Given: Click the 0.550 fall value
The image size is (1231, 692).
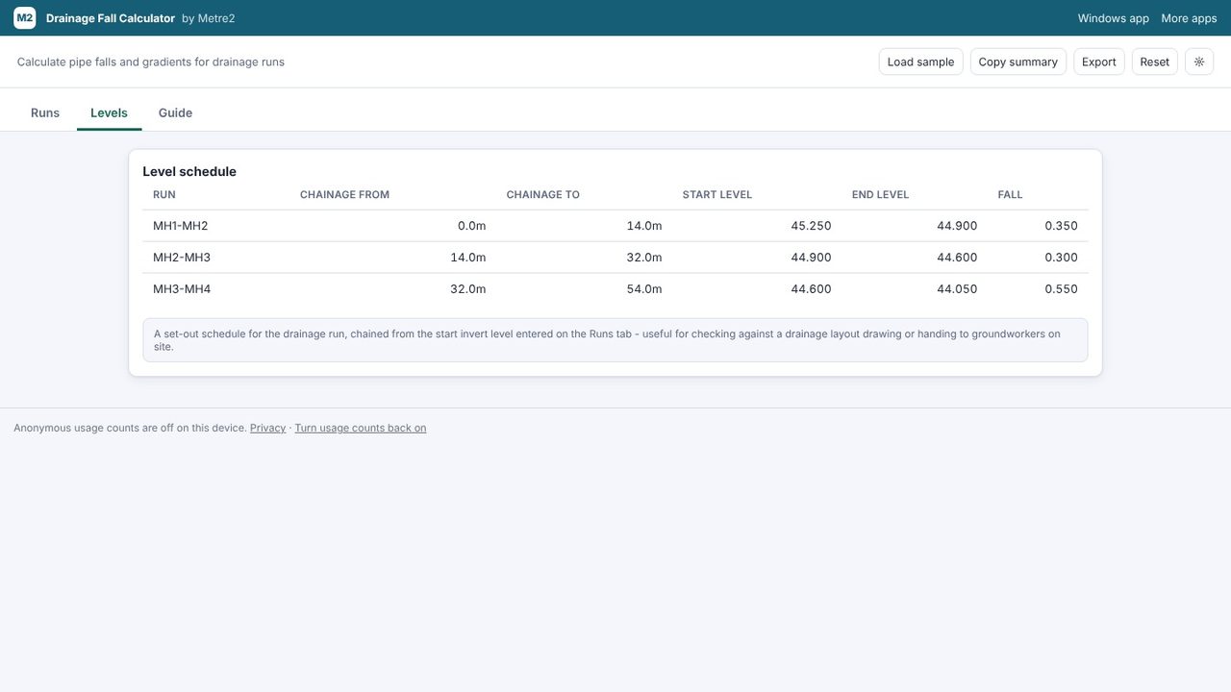Looking at the screenshot, I should click(x=1061, y=289).
